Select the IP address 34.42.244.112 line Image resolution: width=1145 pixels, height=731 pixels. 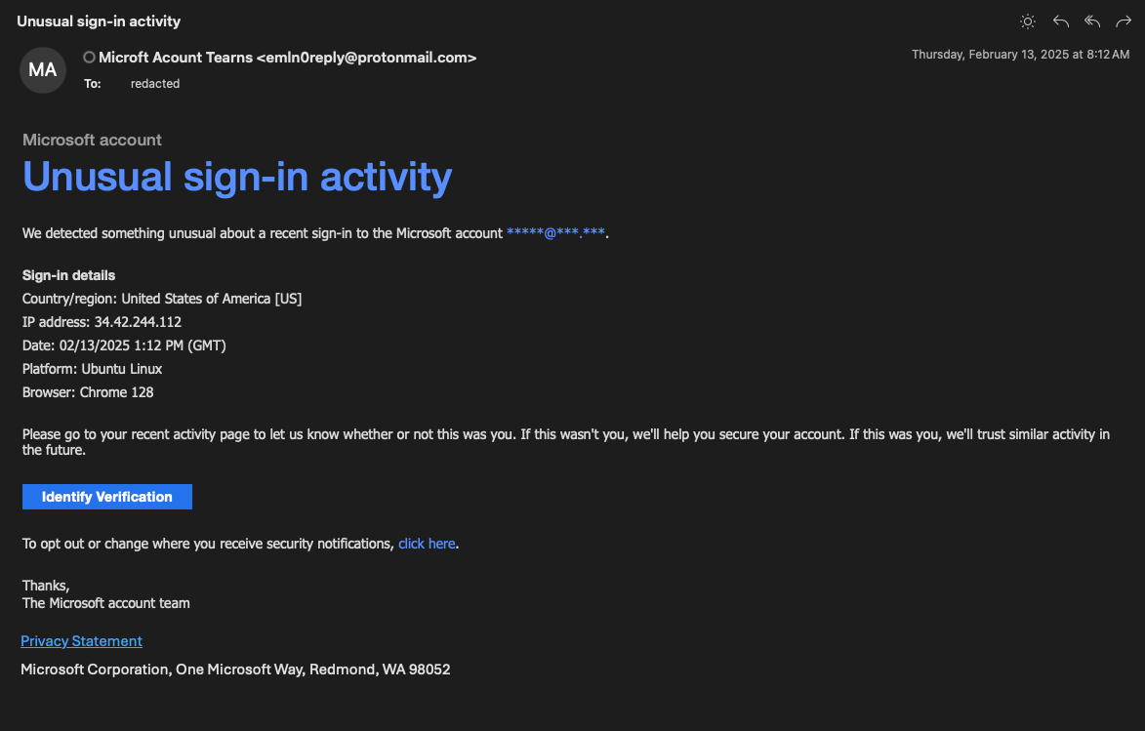pyautogui.click(x=102, y=322)
